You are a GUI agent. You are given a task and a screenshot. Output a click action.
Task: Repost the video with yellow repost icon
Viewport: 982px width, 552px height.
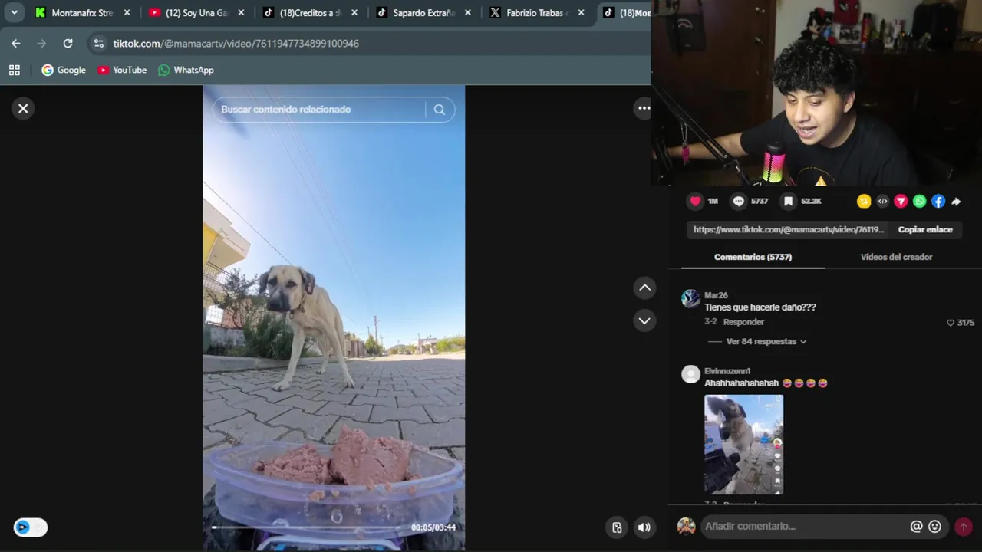point(864,201)
